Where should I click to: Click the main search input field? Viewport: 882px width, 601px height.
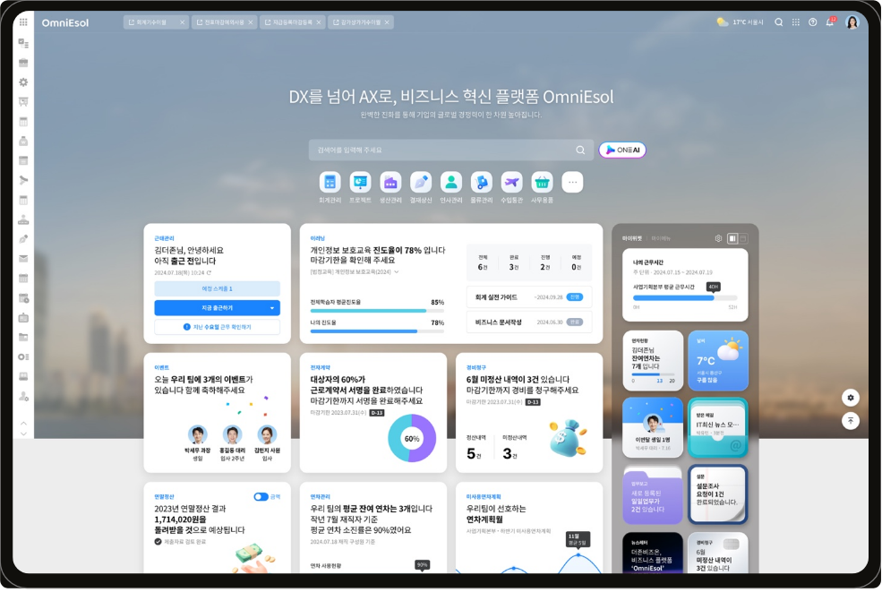coord(451,150)
